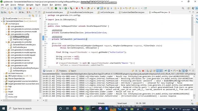Viewport: 198px width, 111px height.
Task: Open the Debug button dropdown arrow
Action: click(x=62, y=8)
